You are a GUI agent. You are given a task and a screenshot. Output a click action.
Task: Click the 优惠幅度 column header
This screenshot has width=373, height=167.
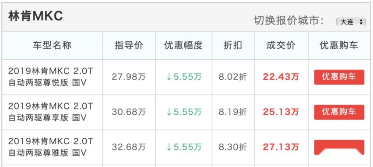[183, 45]
